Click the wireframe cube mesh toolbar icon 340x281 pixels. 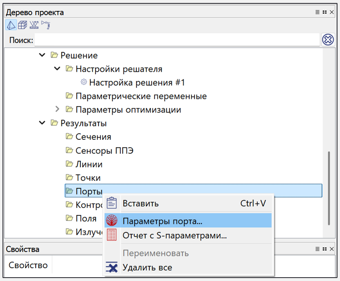(22, 25)
